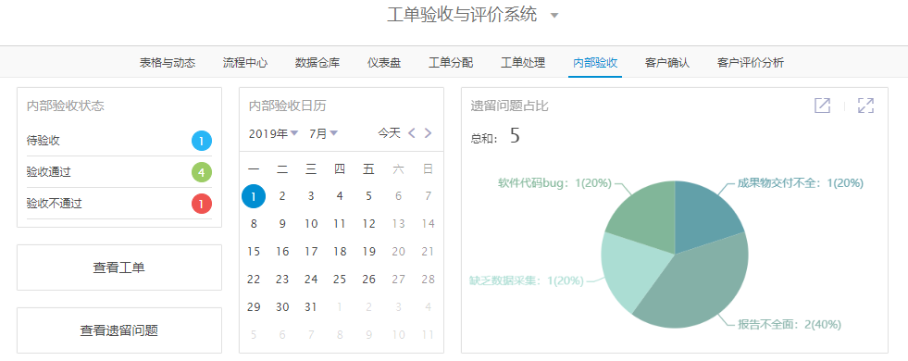Image resolution: width=908 pixels, height=361 pixels.
Task: Click the 查看工单 button
Action: 119,268
